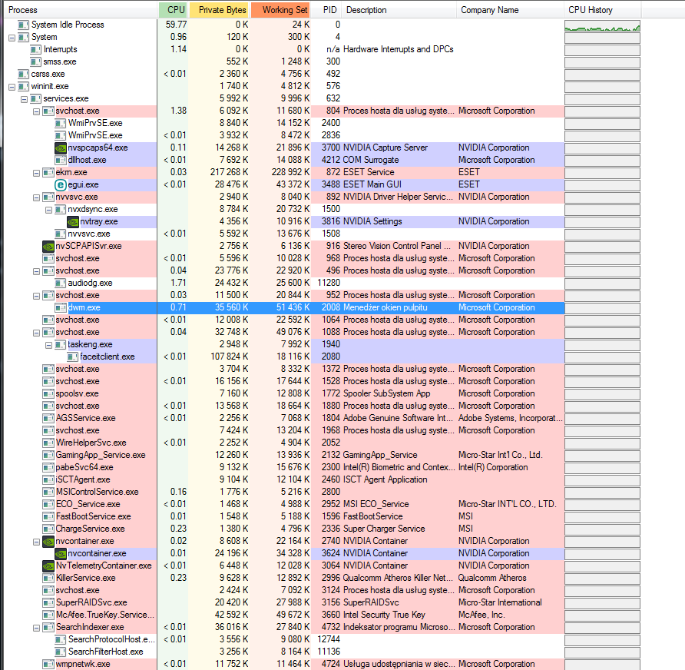Click the '217 268 K' private bytes value

229,172
